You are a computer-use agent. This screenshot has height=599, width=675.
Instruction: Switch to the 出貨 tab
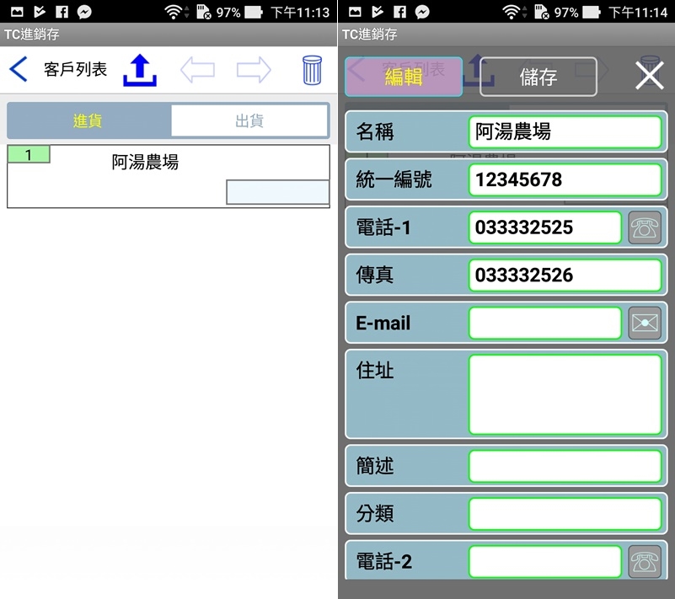pos(249,120)
